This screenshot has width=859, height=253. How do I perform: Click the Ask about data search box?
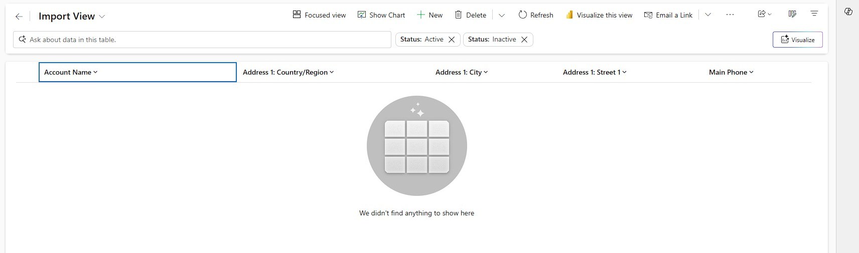tap(201, 40)
